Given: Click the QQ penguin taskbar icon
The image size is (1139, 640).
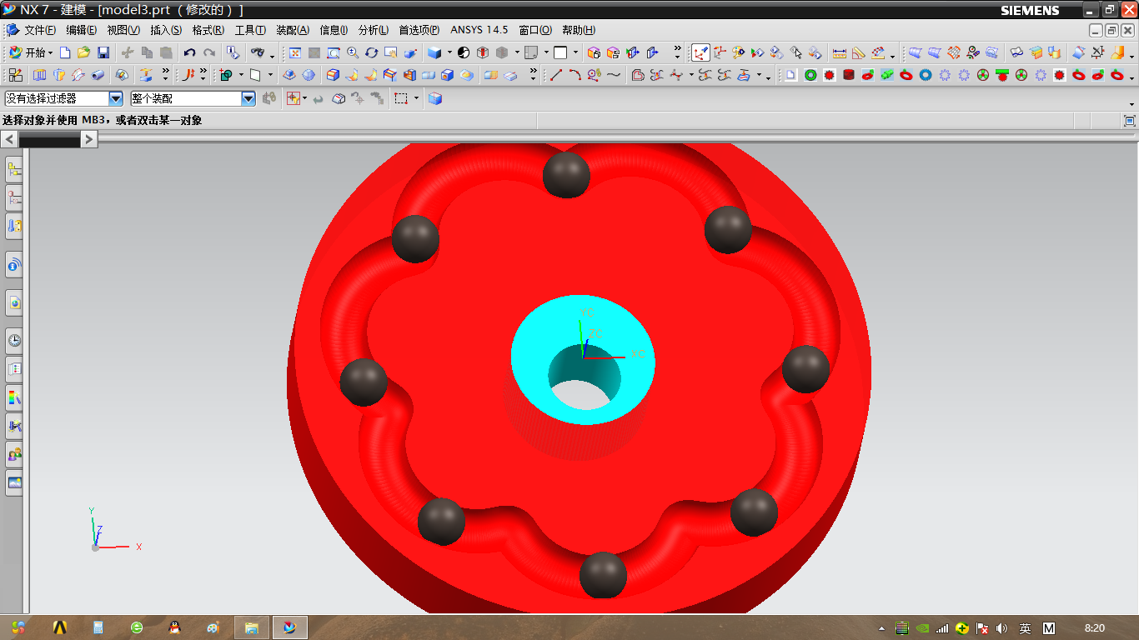Looking at the screenshot, I should pyautogui.click(x=174, y=627).
